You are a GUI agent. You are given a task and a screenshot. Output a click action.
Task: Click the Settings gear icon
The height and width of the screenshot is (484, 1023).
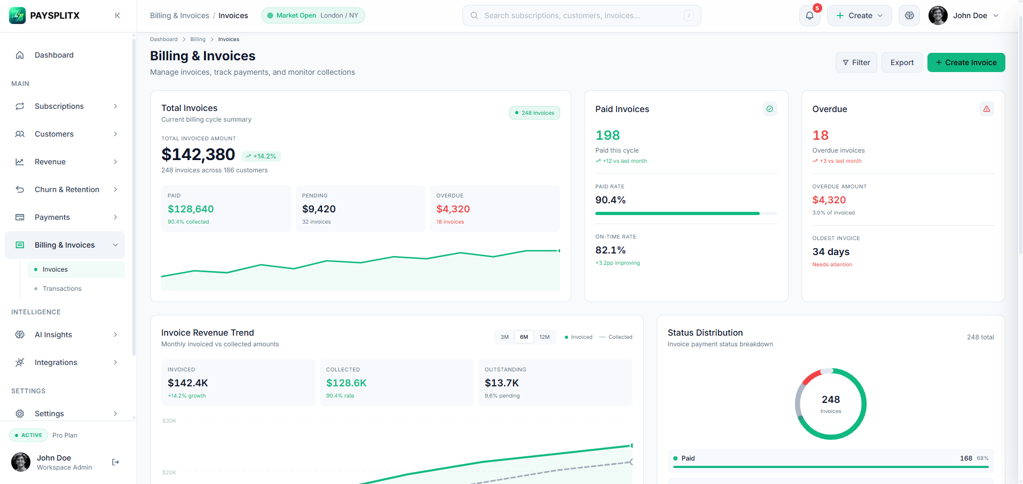click(x=20, y=414)
